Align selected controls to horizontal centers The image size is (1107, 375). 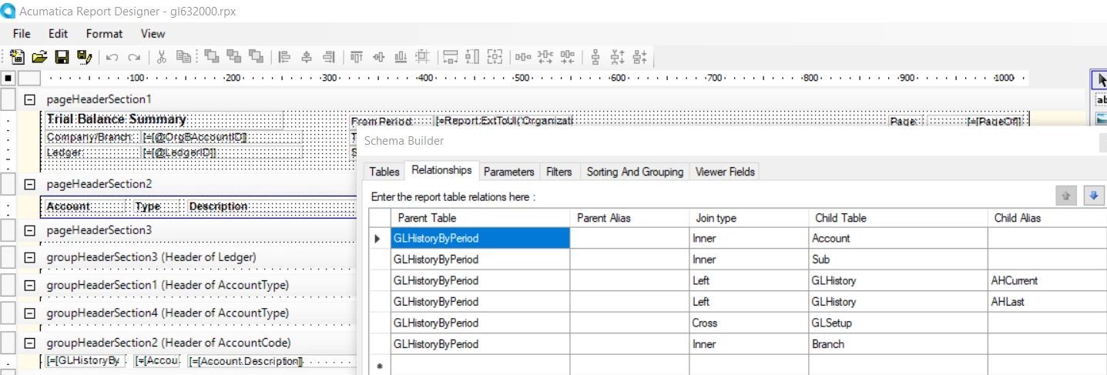click(x=307, y=57)
